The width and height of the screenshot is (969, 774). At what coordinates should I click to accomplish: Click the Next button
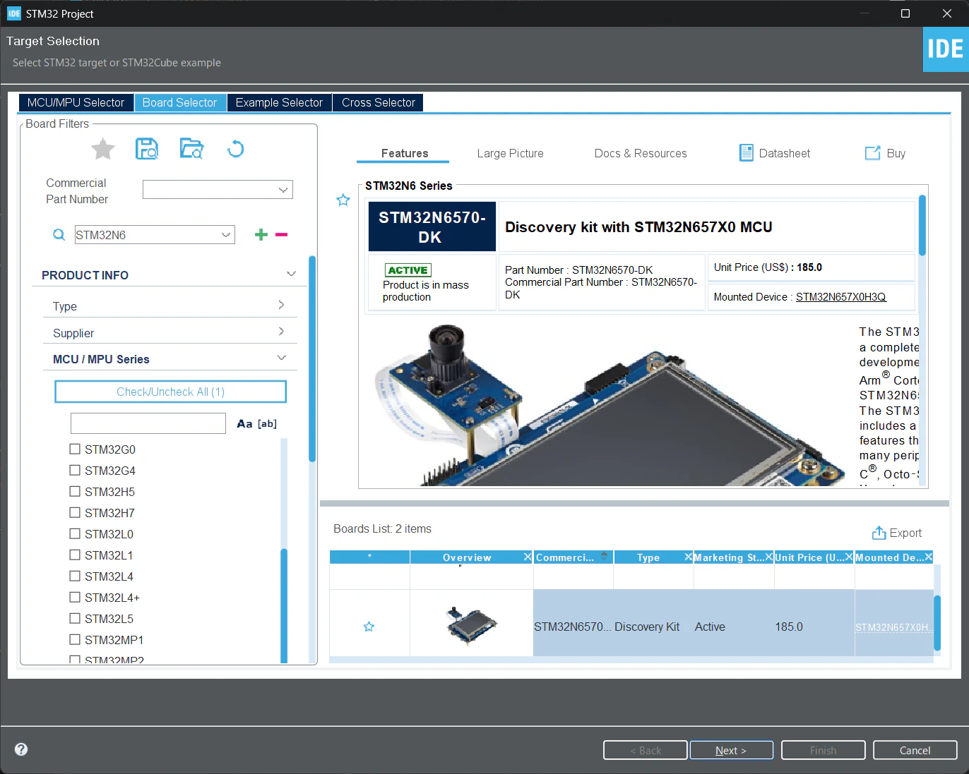pyautogui.click(x=731, y=750)
